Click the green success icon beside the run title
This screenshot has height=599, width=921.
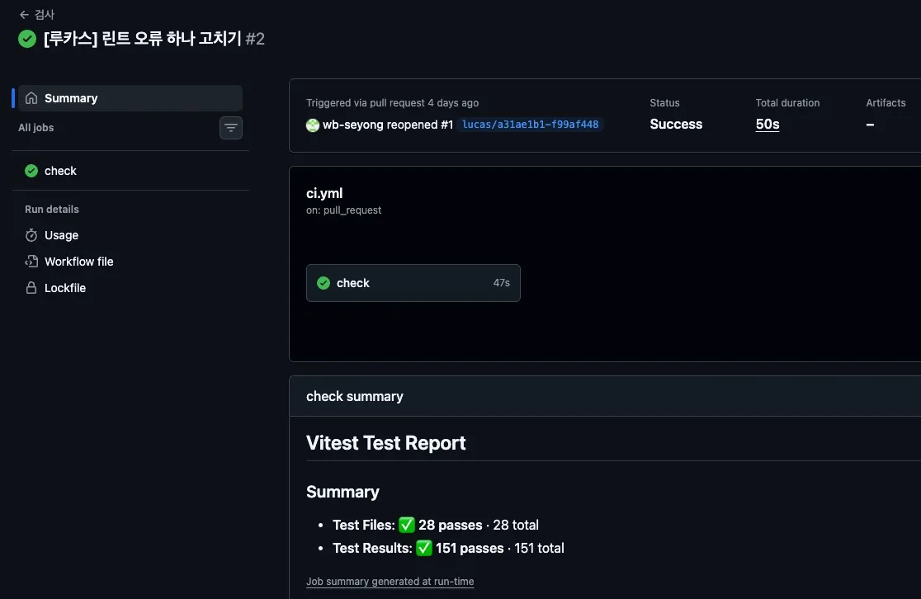(27, 40)
